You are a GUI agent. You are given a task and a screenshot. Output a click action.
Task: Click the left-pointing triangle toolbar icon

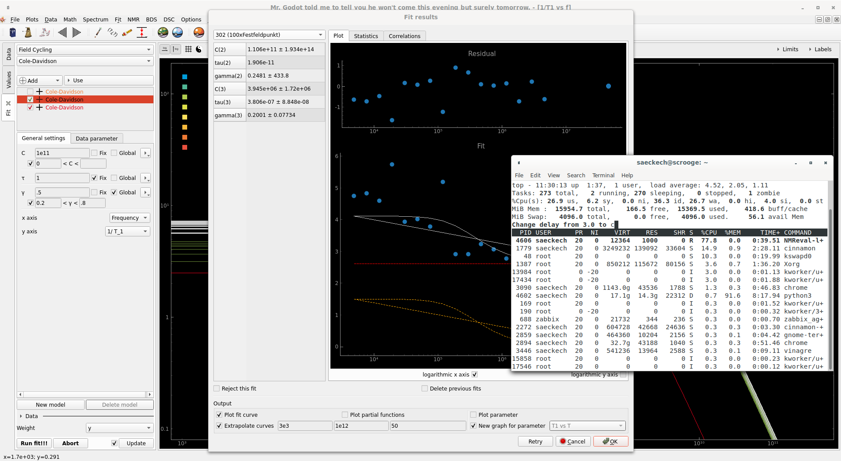(62, 32)
